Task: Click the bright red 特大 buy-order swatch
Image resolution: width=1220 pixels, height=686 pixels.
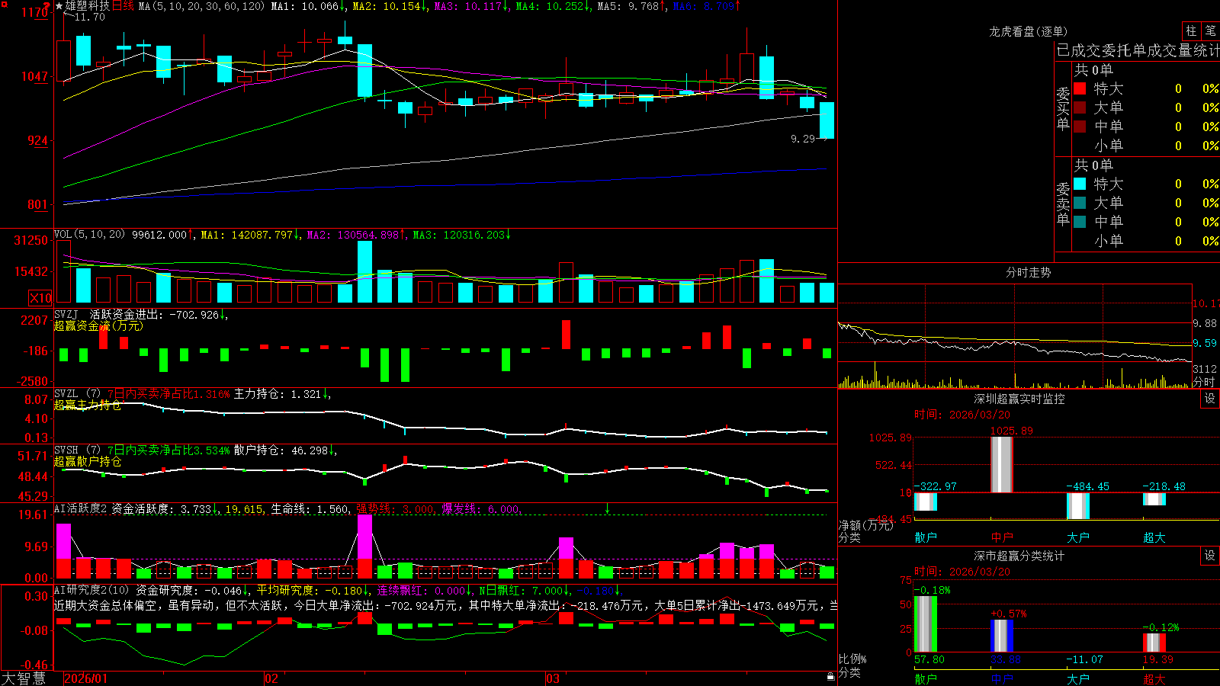Action: point(1080,88)
